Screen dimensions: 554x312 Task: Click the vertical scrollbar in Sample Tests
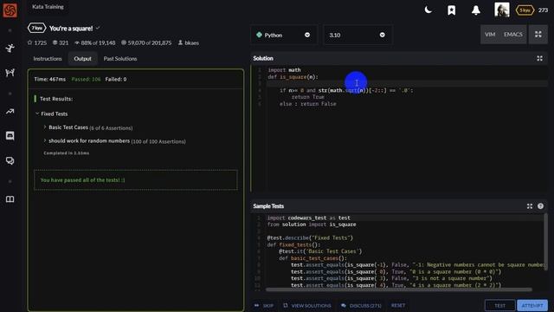point(546,243)
